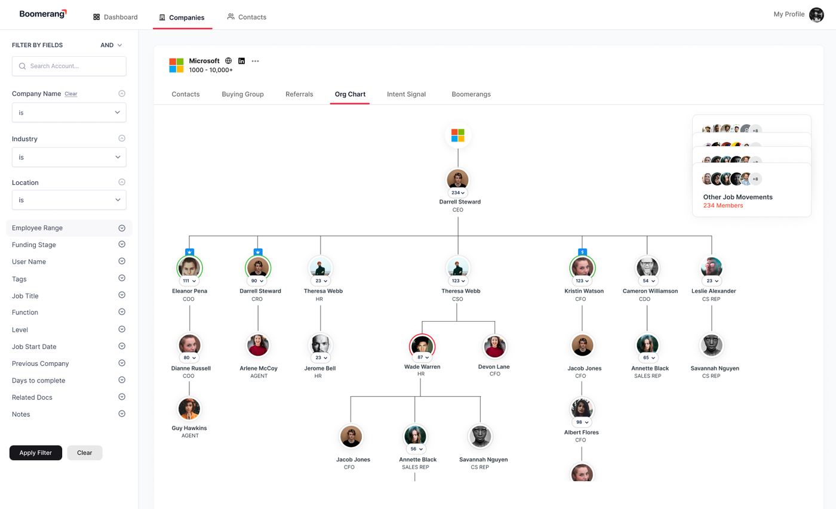This screenshot has width=836, height=509.
Task: Expand the Tags filter
Action: (122, 278)
